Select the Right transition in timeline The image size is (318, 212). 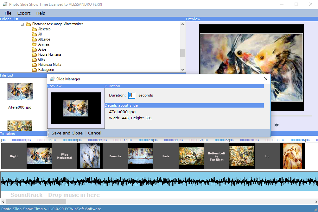[x=14, y=156]
